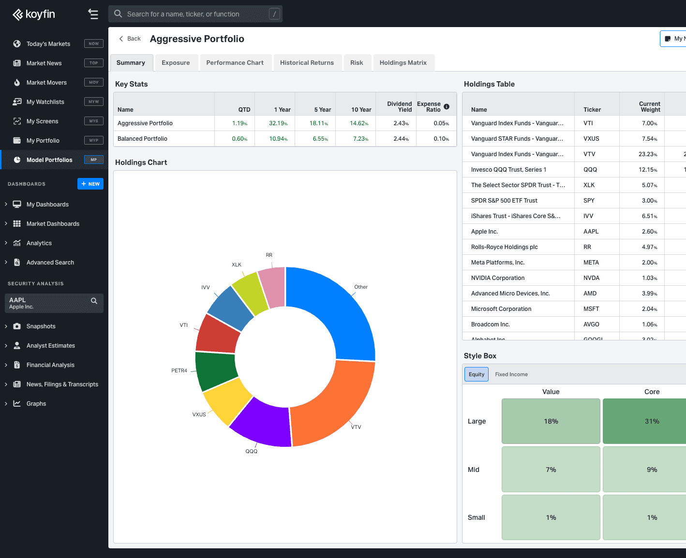Click the Market Movers flame icon
Screen dimensions: 686x558
(17, 83)
